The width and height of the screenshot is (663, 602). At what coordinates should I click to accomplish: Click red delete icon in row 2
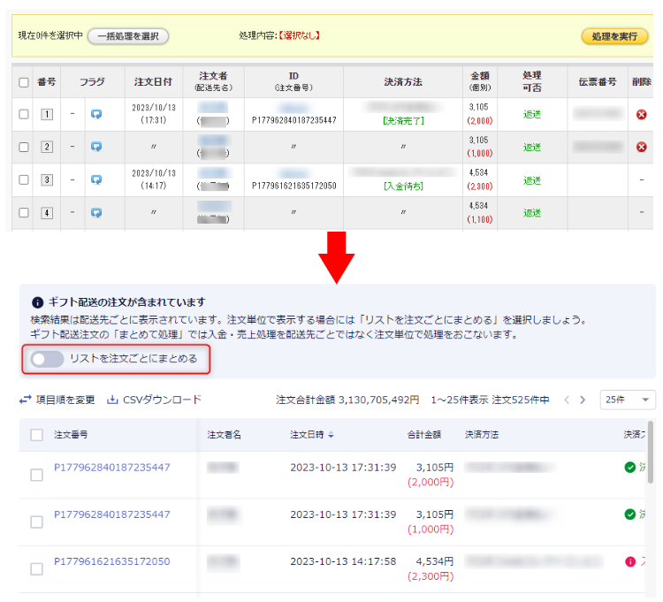642,147
